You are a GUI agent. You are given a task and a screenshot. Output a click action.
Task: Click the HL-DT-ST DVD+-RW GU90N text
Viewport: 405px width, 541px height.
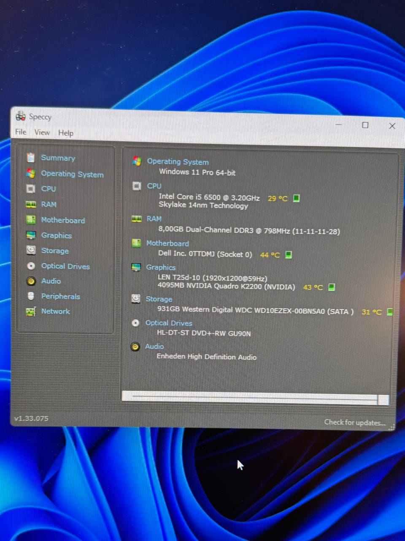(204, 333)
